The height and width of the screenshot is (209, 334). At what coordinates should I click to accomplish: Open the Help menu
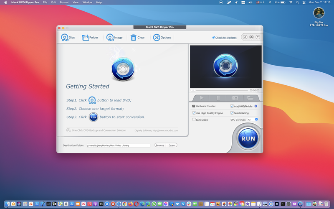click(x=99, y=3)
